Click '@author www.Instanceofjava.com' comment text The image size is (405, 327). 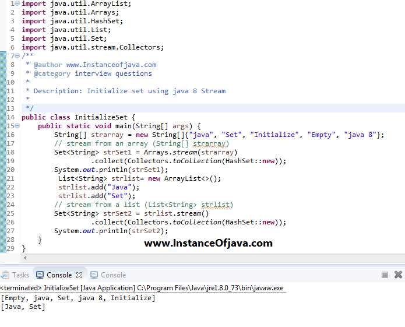[95, 65]
